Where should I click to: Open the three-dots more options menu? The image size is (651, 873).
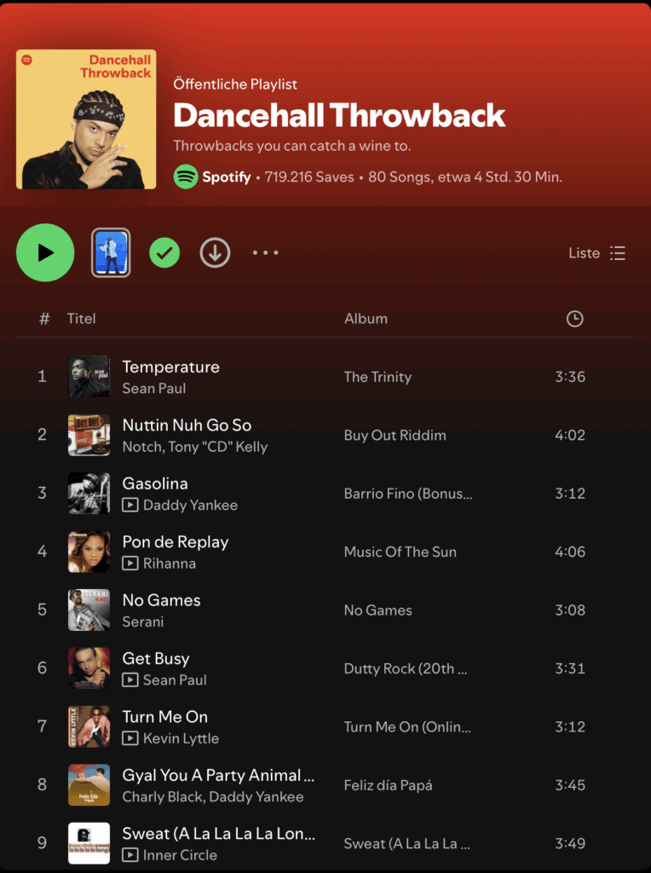click(265, 252)
